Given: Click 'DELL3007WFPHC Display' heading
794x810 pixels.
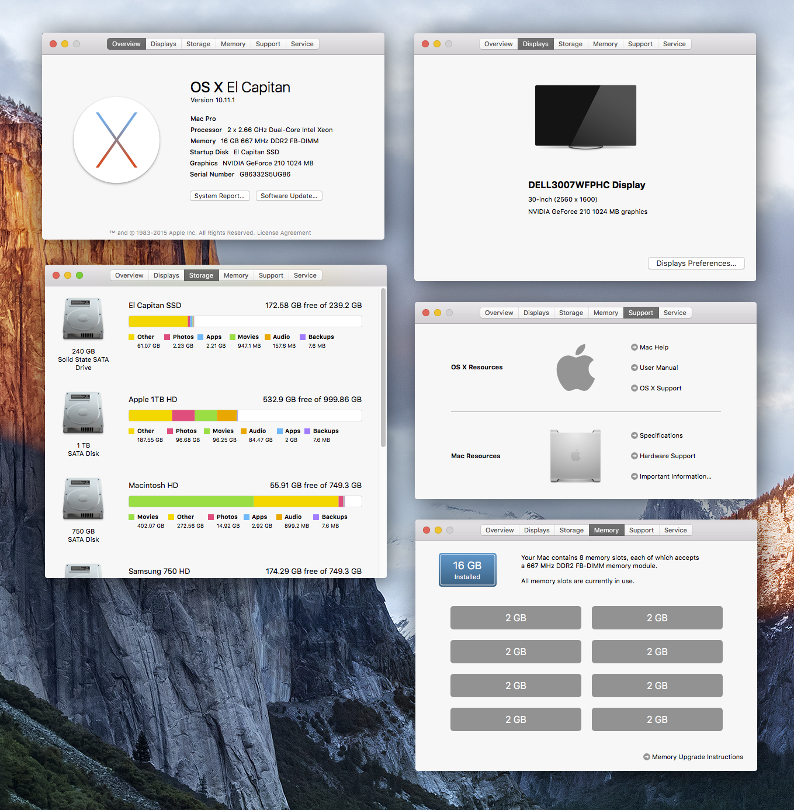Looking at the screenshot, I should click(587, 185).
